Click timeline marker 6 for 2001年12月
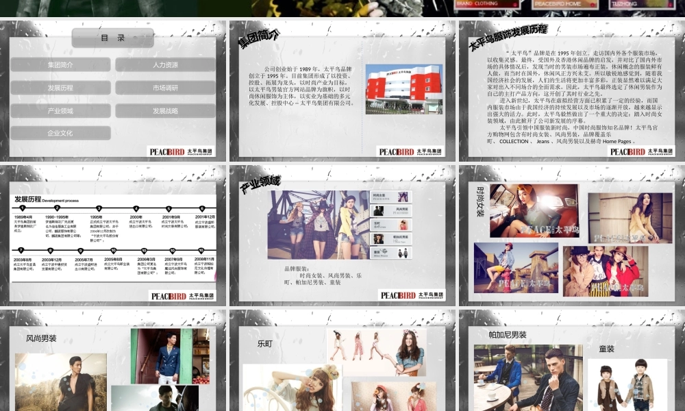This screenshot has height=411, width=685. (202, 209)
